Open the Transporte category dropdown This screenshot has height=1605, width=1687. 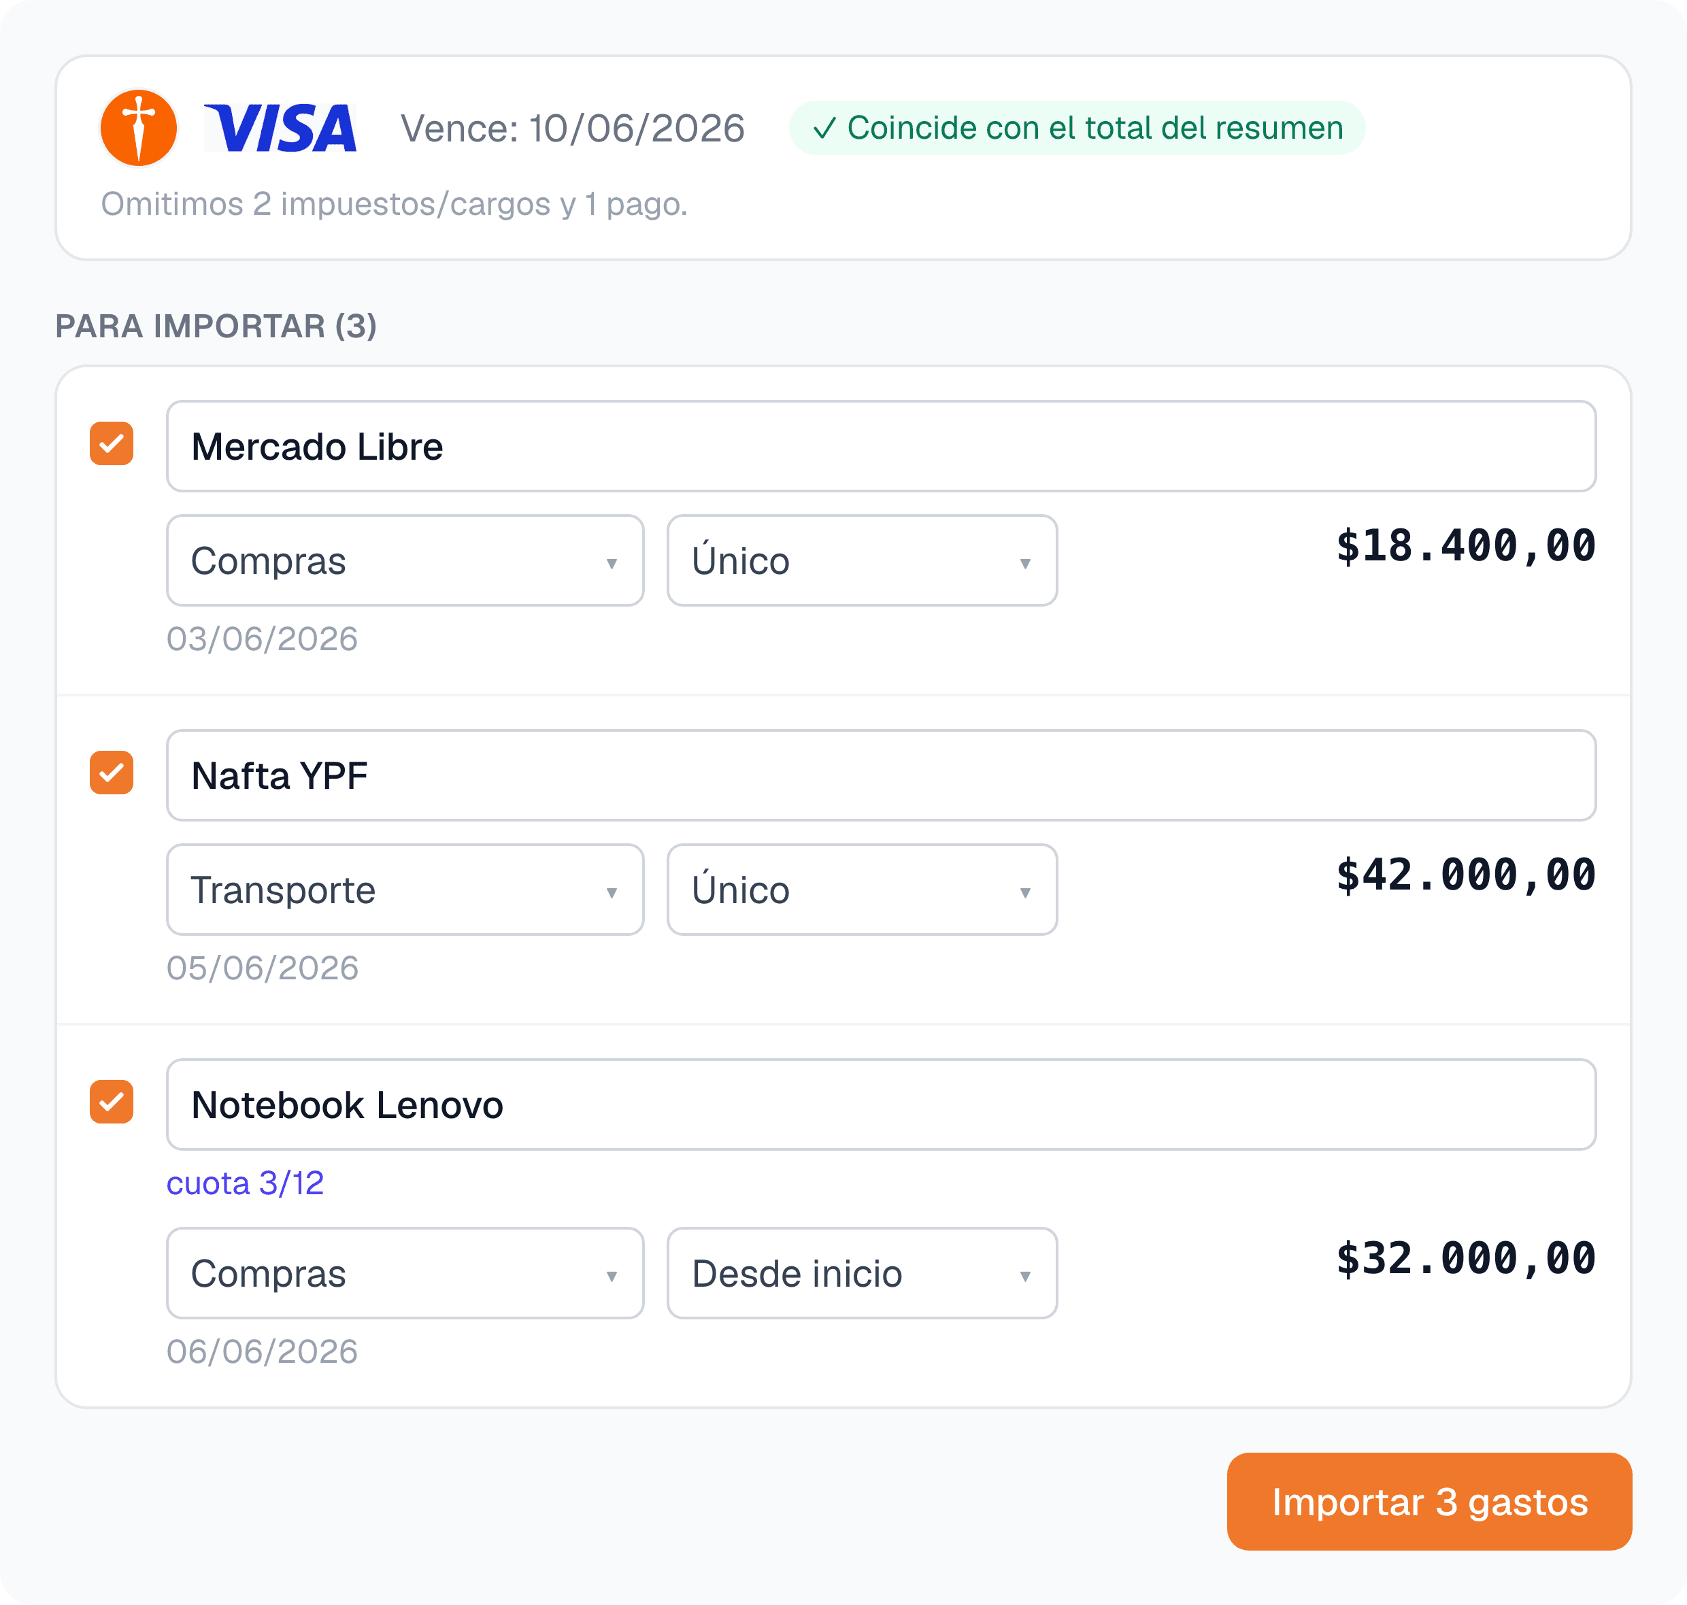405,890
